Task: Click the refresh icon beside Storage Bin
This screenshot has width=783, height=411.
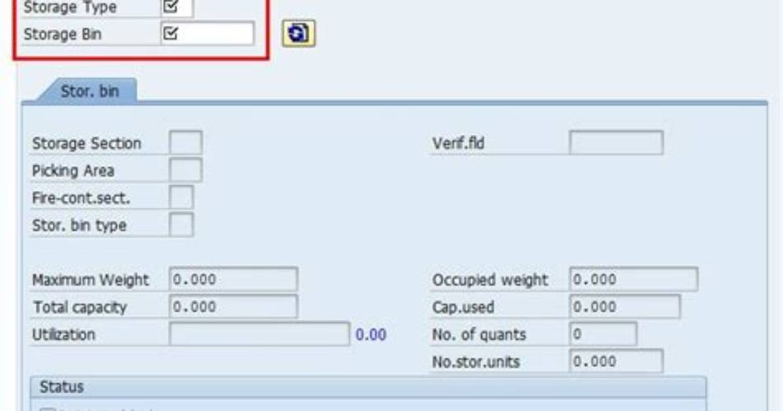Action: [299, 33]
